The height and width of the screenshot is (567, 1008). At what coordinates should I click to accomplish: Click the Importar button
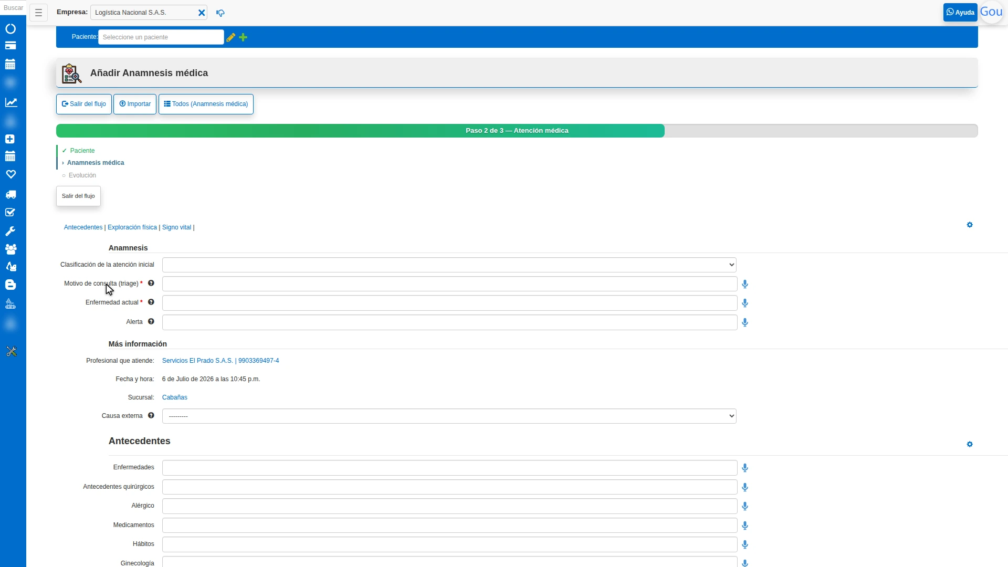[x=135, y=104]
